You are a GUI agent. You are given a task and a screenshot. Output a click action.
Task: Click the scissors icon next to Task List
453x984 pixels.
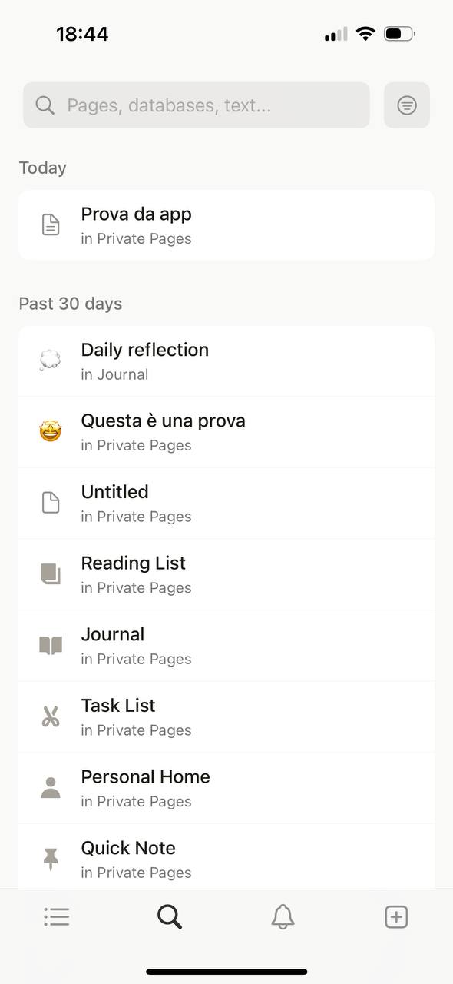(49, 716)
